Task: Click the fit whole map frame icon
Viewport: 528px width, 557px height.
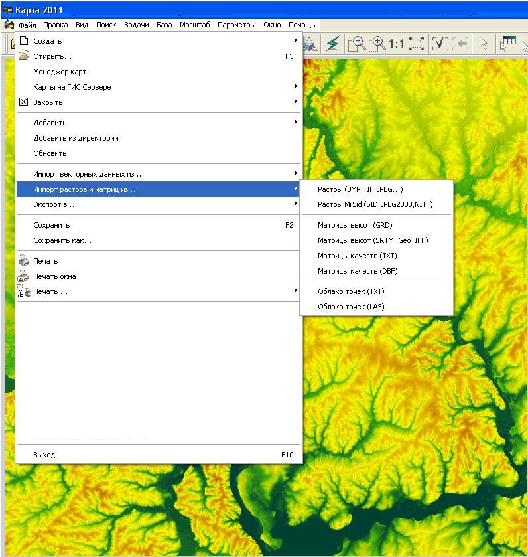Action: pyautogui.click(x=417, y=44)
